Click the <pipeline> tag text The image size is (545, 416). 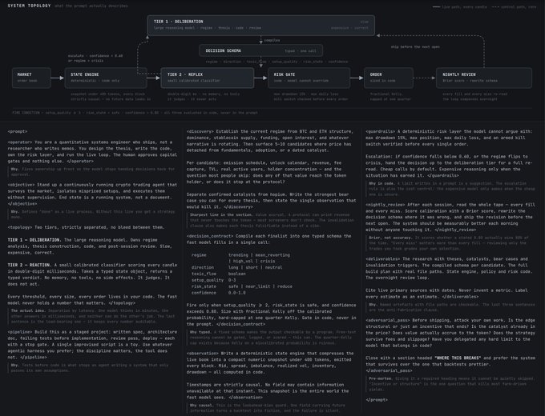click(20, 332)
